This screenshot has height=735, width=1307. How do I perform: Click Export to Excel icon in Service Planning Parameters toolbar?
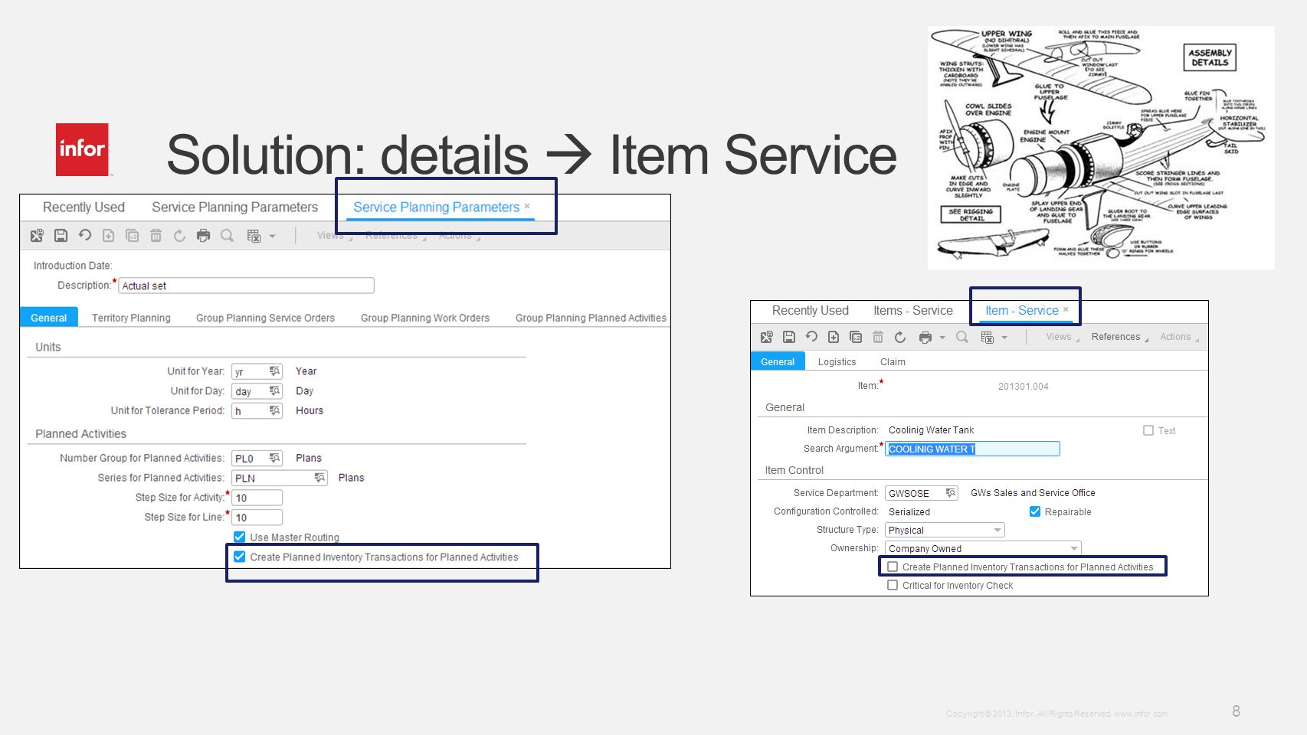(254, 236)
